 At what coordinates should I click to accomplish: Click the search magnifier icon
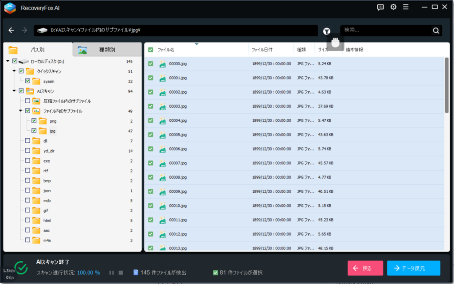436,31
